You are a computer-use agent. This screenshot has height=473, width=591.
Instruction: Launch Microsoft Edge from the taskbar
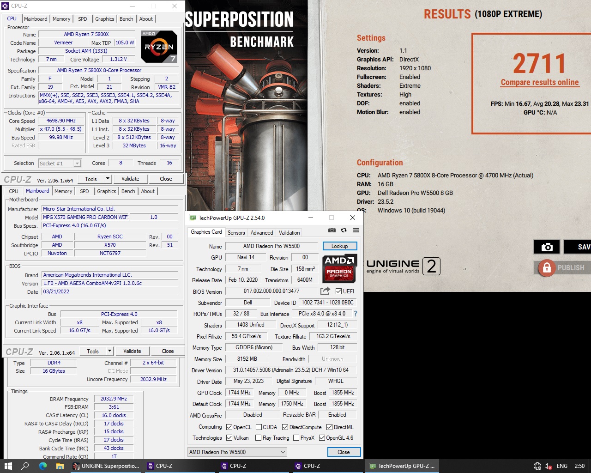coord(43,466)
